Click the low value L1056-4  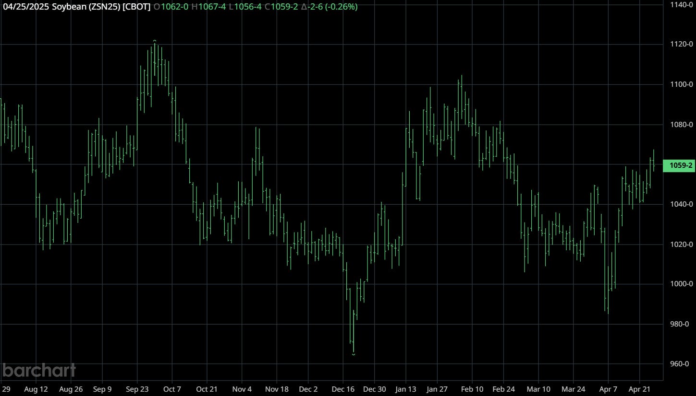pyautogui.click(x=245, y=7)
